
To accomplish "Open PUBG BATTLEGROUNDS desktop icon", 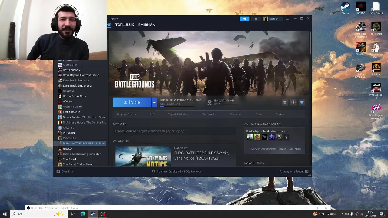I will coord(361,71).
